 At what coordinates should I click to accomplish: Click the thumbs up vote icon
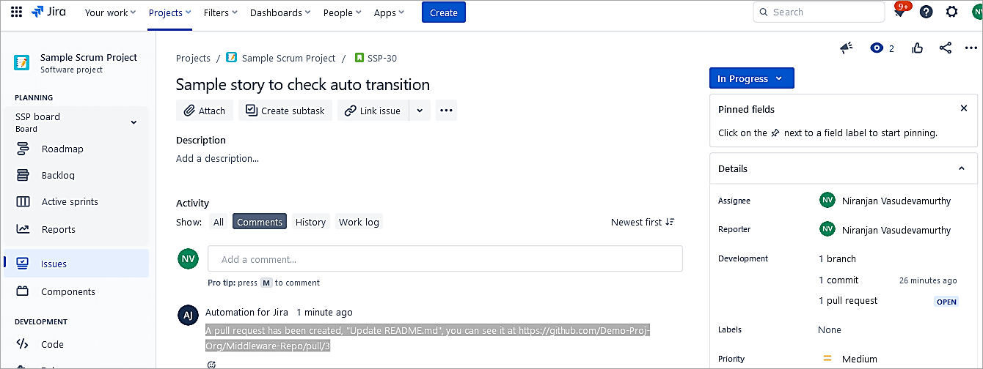pos(918,48)
